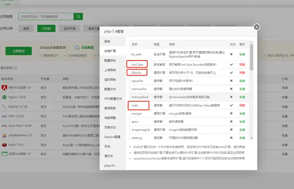Uninstall the fileinfo extension
The width and height of the screenshot is (294, 189).
click(x=242, y=73)
